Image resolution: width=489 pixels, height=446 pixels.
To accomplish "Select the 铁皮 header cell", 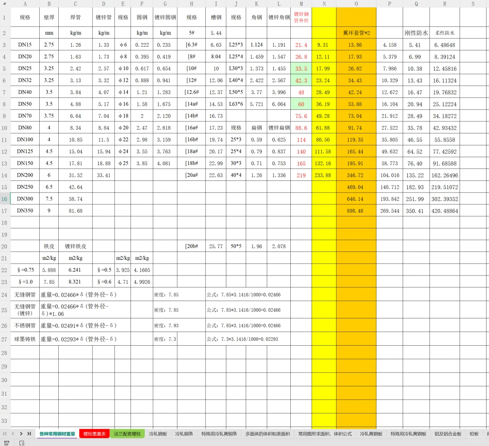I will [49, 246].
